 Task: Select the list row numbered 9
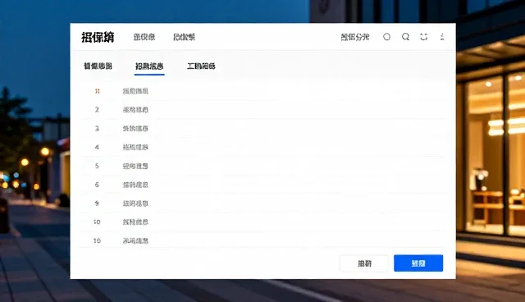tap(262, 204)
